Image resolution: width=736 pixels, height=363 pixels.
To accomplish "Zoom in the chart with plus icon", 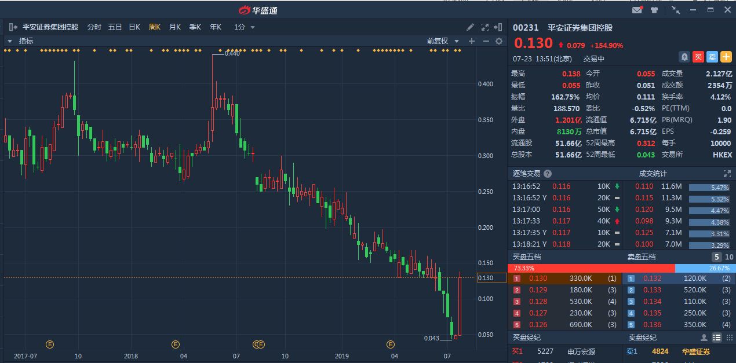I will point(472,41).
